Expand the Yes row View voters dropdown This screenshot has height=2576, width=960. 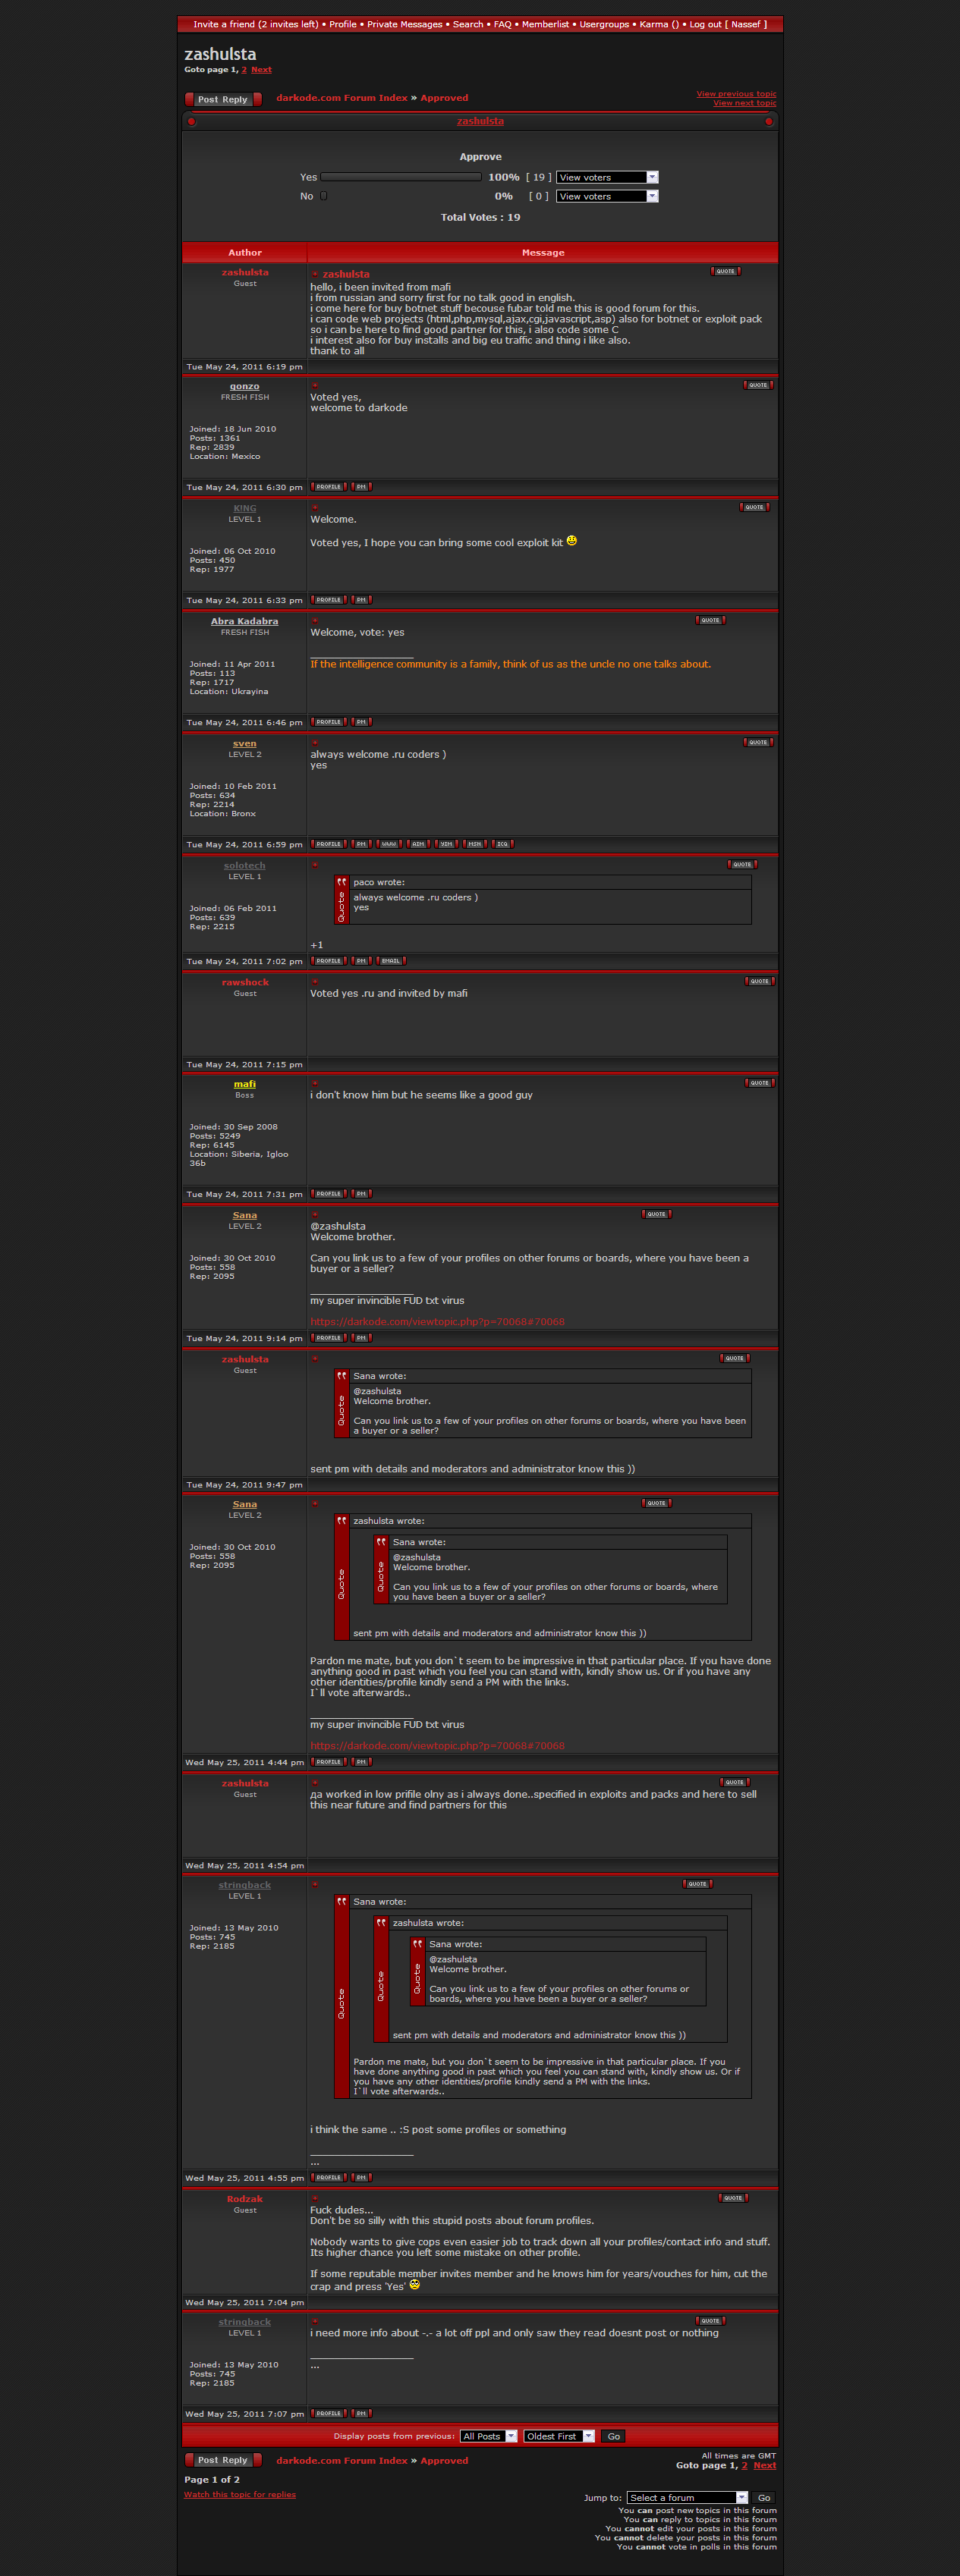(607, 177)
